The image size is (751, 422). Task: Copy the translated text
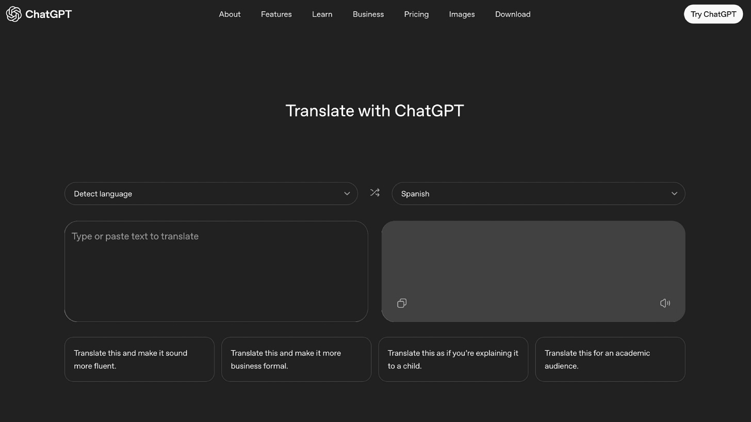pos(402,303)
